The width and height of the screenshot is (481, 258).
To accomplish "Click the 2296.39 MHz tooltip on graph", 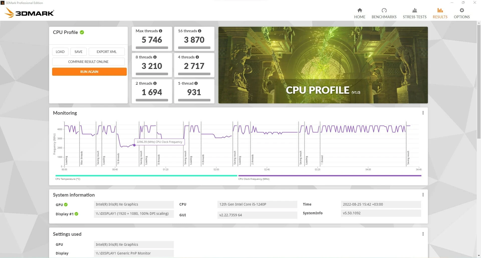I will click(160, 142).
